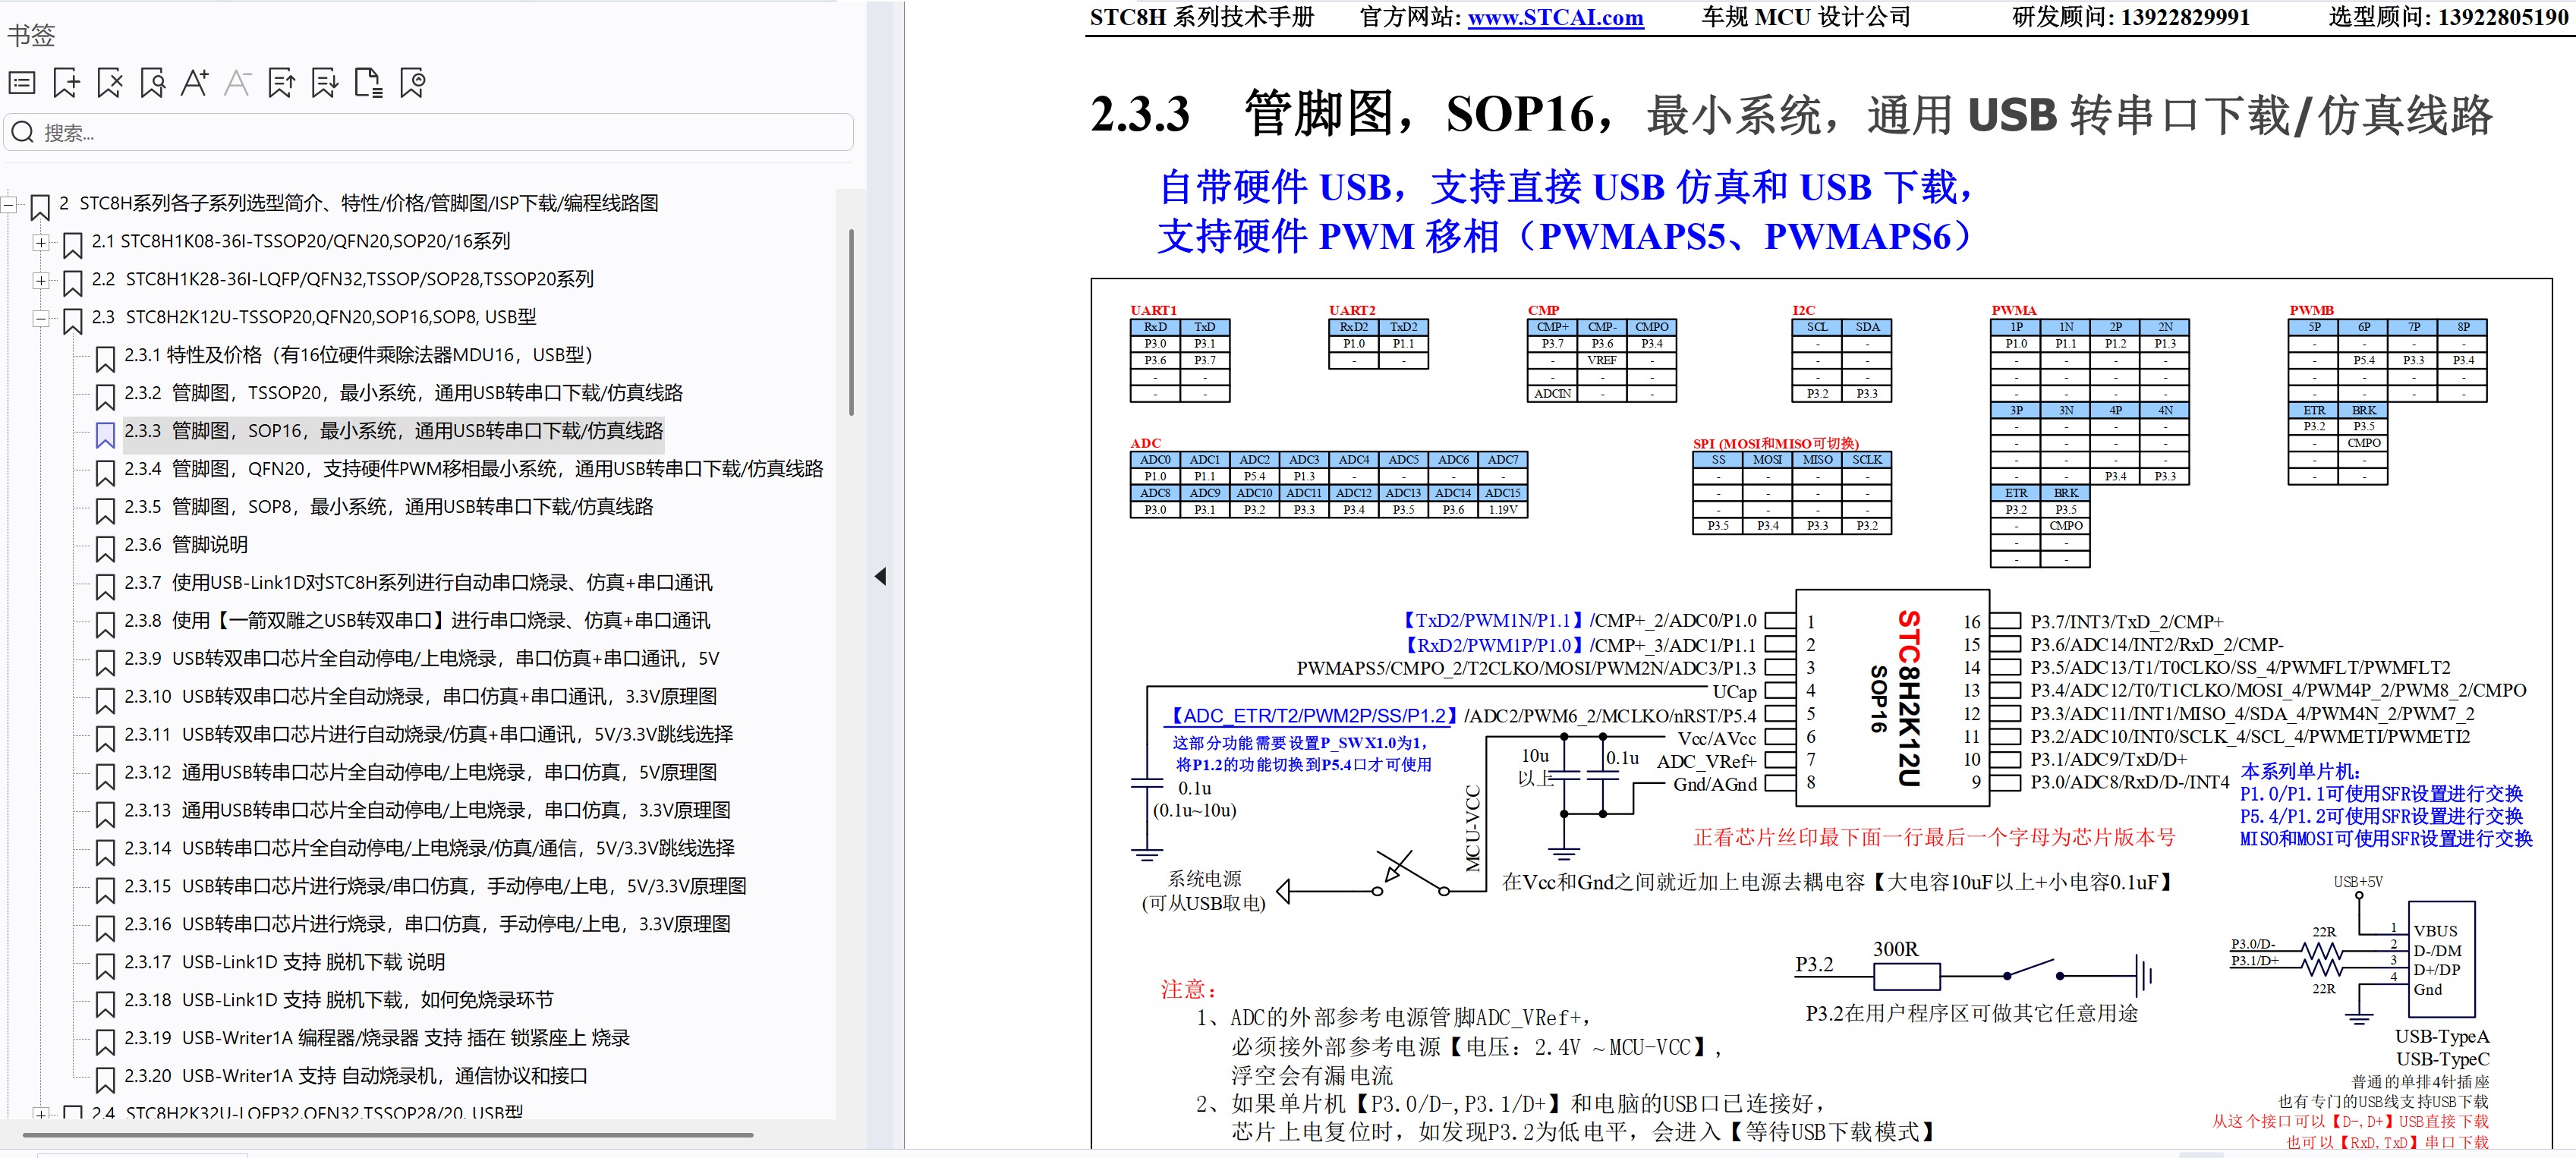This screenshot has width=2576, height=1158.
Task: Open bookmark 2.3.9 USB转双串口 5V
Action: [421, 659]
